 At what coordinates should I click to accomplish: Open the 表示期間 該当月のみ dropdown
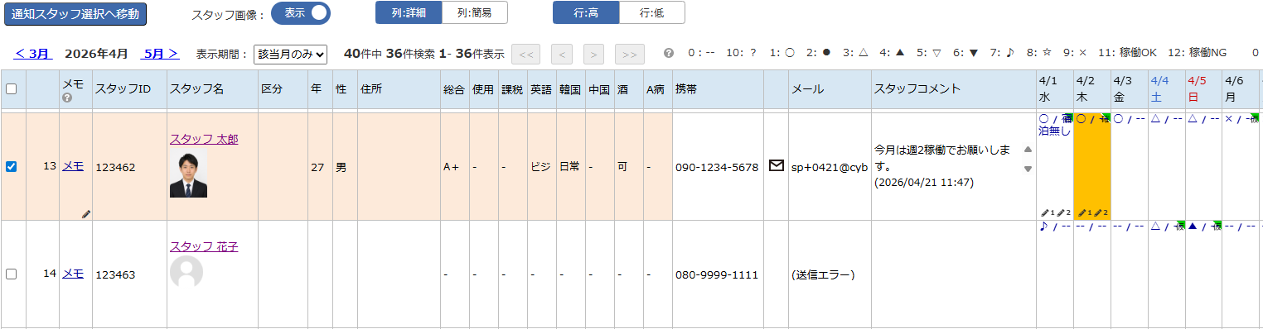click(x=290, y=55)
